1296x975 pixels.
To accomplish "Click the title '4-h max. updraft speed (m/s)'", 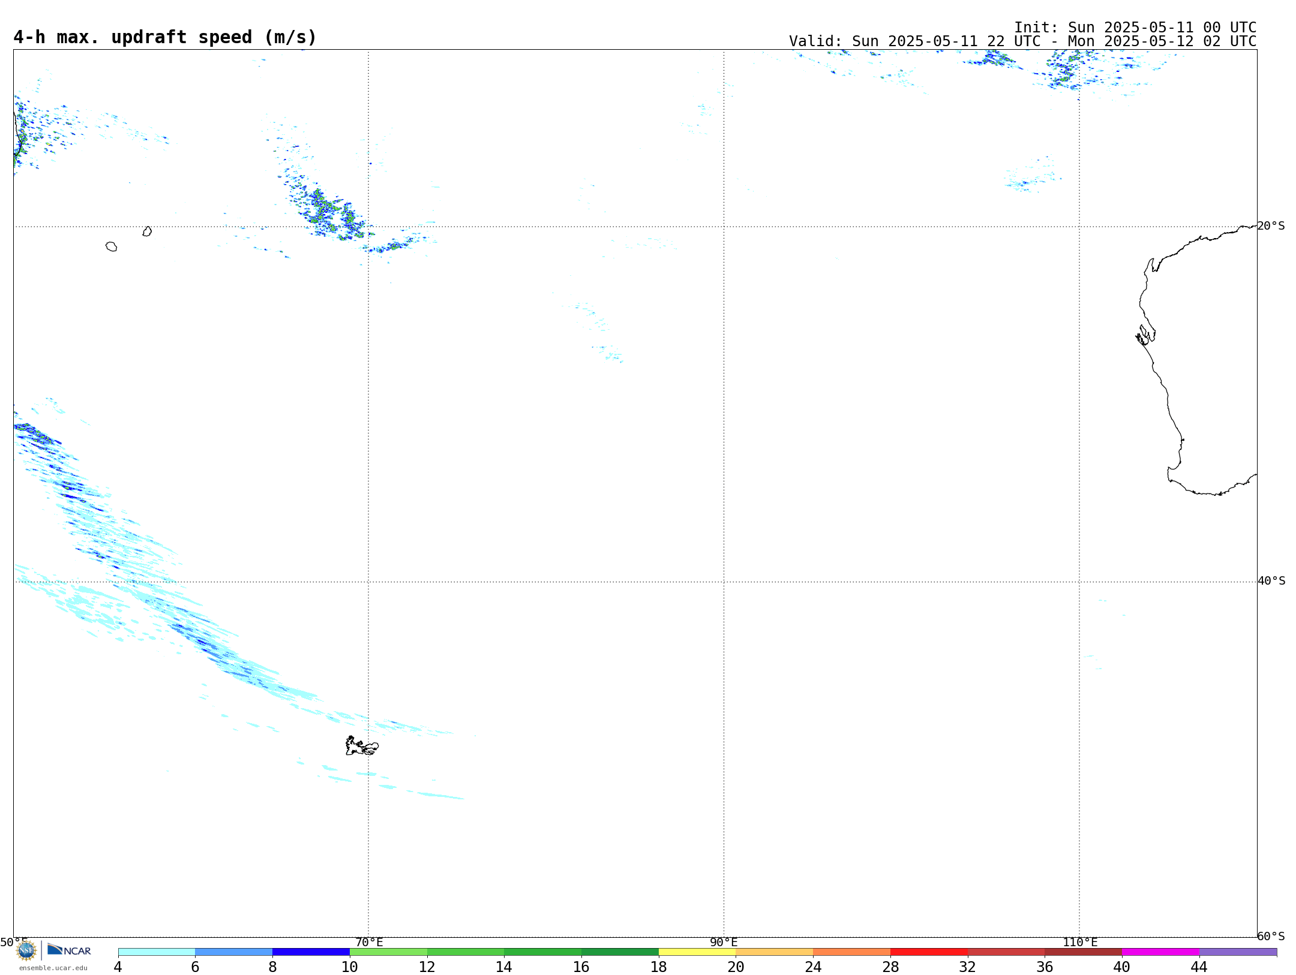I will click(x=165, y=37).
